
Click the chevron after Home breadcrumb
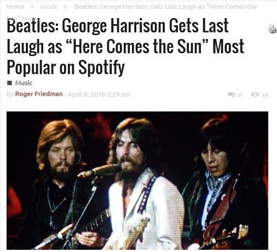click(x=32, y=7)
